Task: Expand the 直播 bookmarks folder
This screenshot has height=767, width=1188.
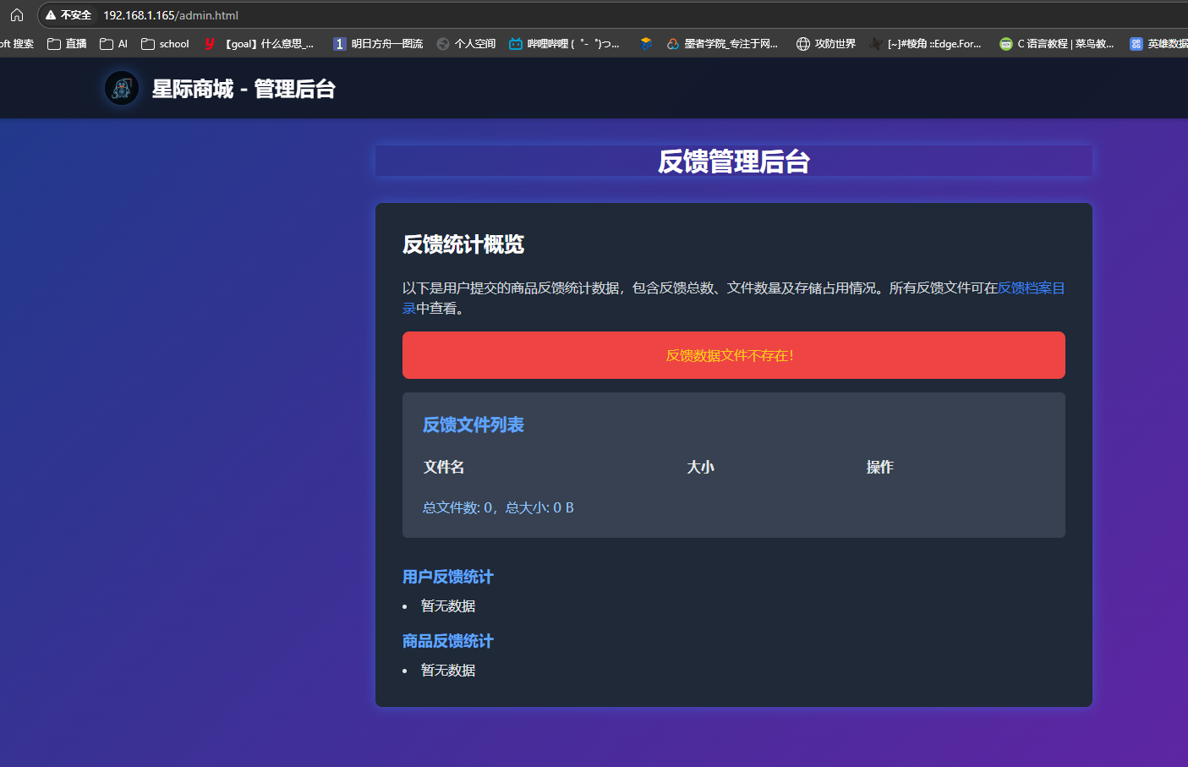Action: [x=66, y=43]
